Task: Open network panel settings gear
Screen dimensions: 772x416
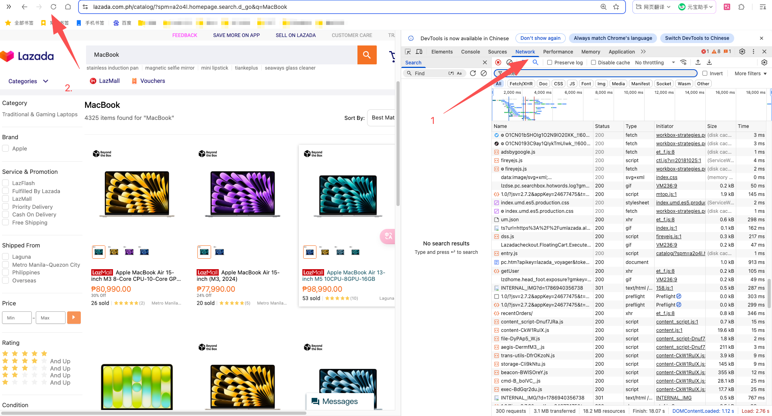Action: click(x=764, y=62)
